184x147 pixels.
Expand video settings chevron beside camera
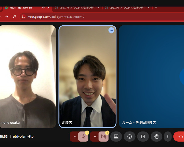(x=95, y=137)
